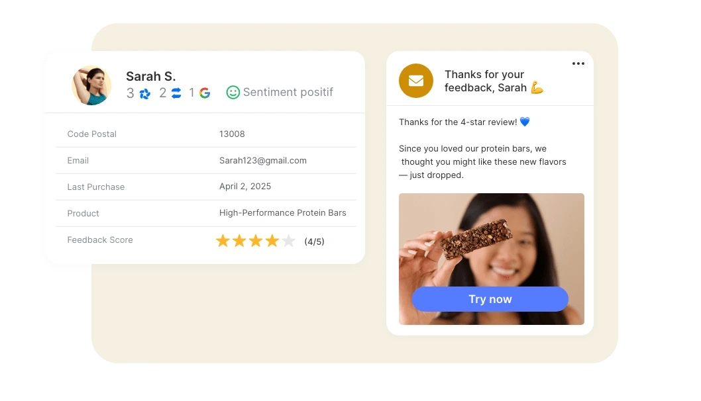Click the green smiley sentiment icon
The height and width of the screenshot is (401, 701).
233,93
